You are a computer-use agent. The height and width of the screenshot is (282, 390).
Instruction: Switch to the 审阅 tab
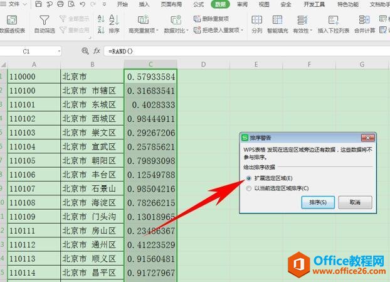click(242, 4)
